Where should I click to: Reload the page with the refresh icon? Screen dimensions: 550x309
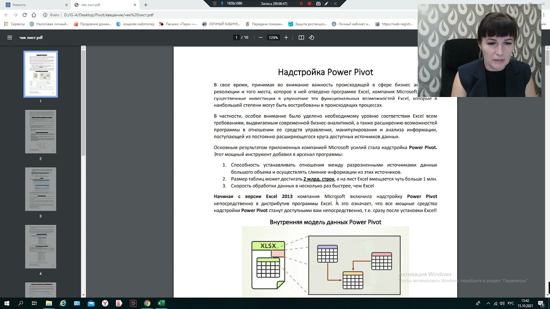[x=24, y=15]
